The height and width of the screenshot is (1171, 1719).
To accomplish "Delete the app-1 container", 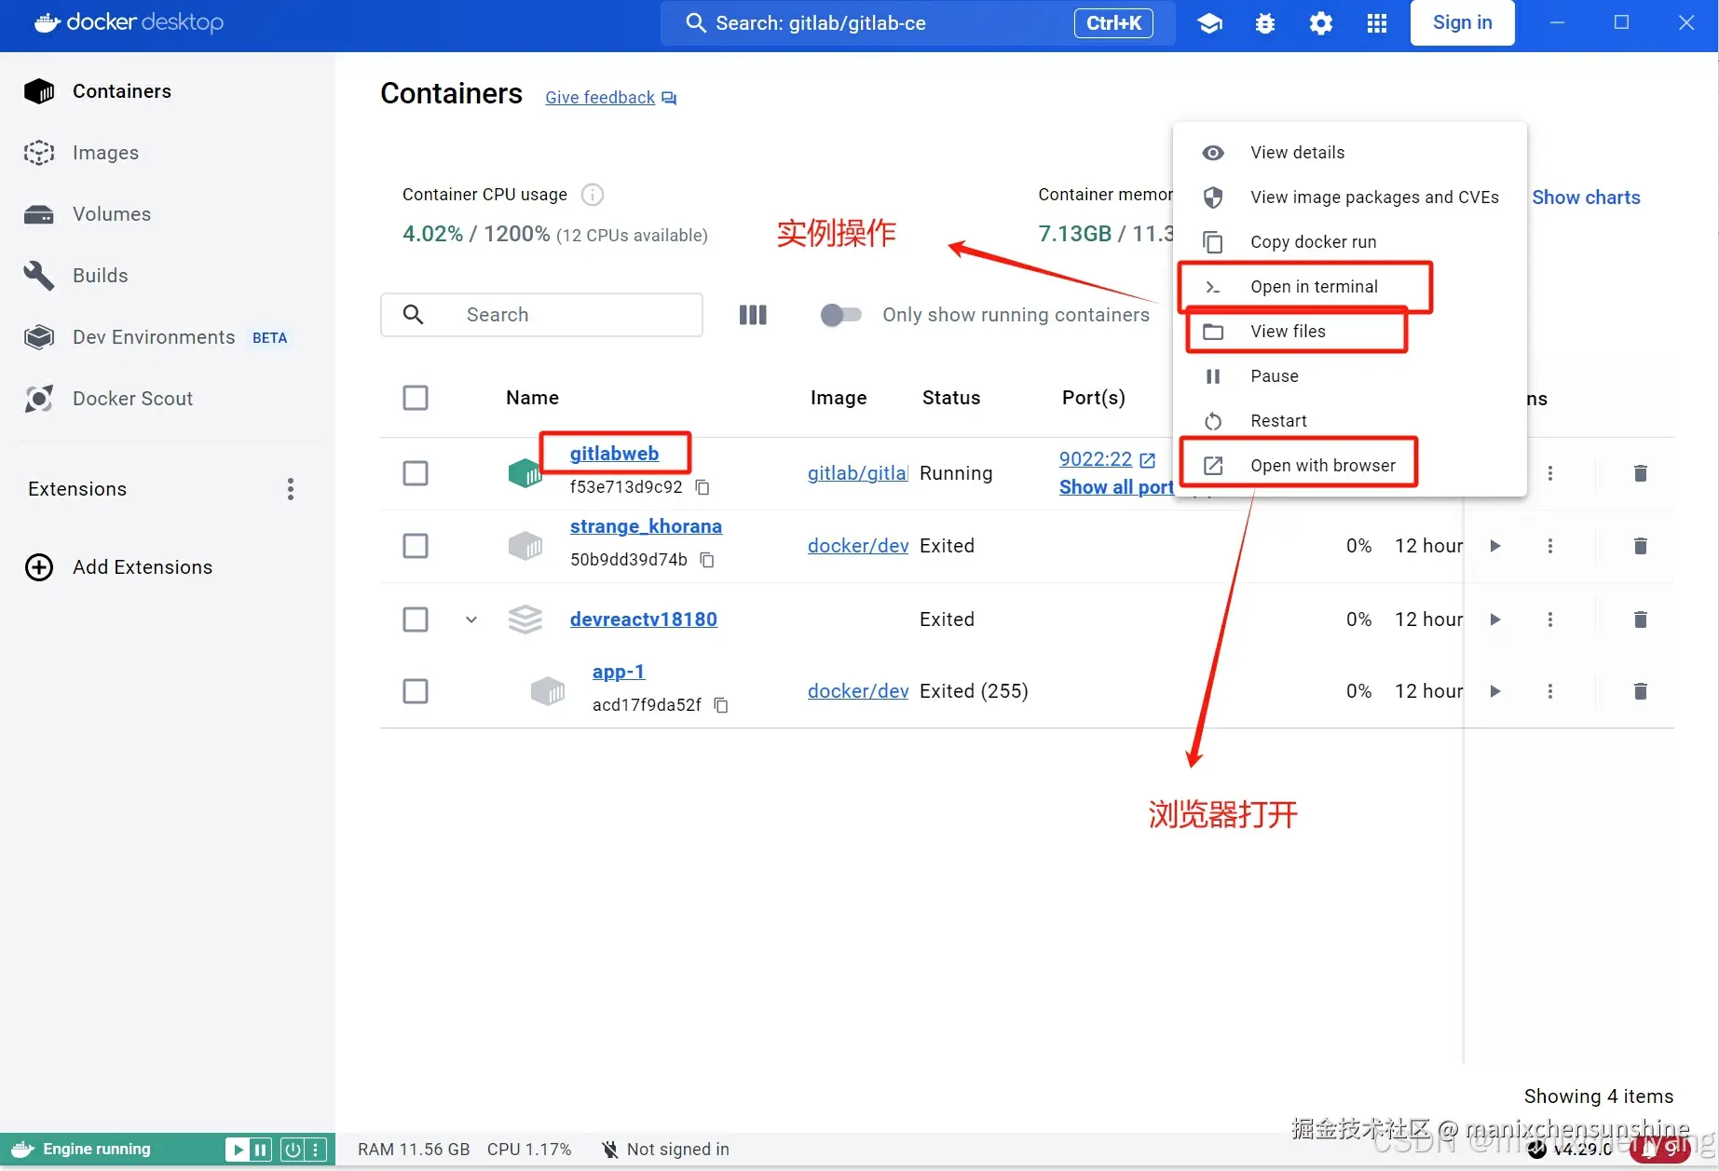I will (x=1641, y=691).
